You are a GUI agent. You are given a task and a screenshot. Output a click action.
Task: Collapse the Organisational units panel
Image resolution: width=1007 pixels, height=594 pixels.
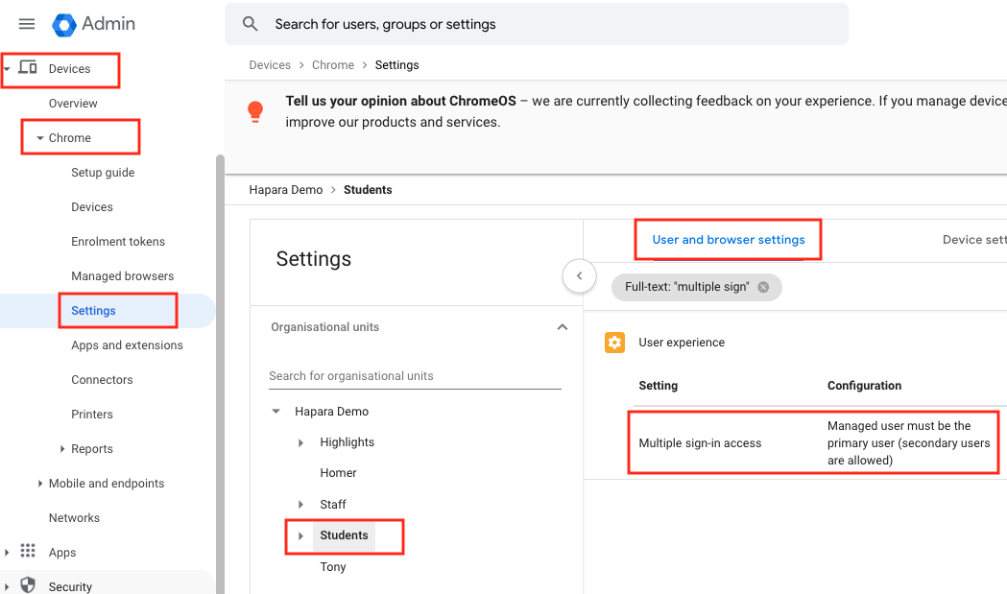pyautogui.click(x=562, y=327)
